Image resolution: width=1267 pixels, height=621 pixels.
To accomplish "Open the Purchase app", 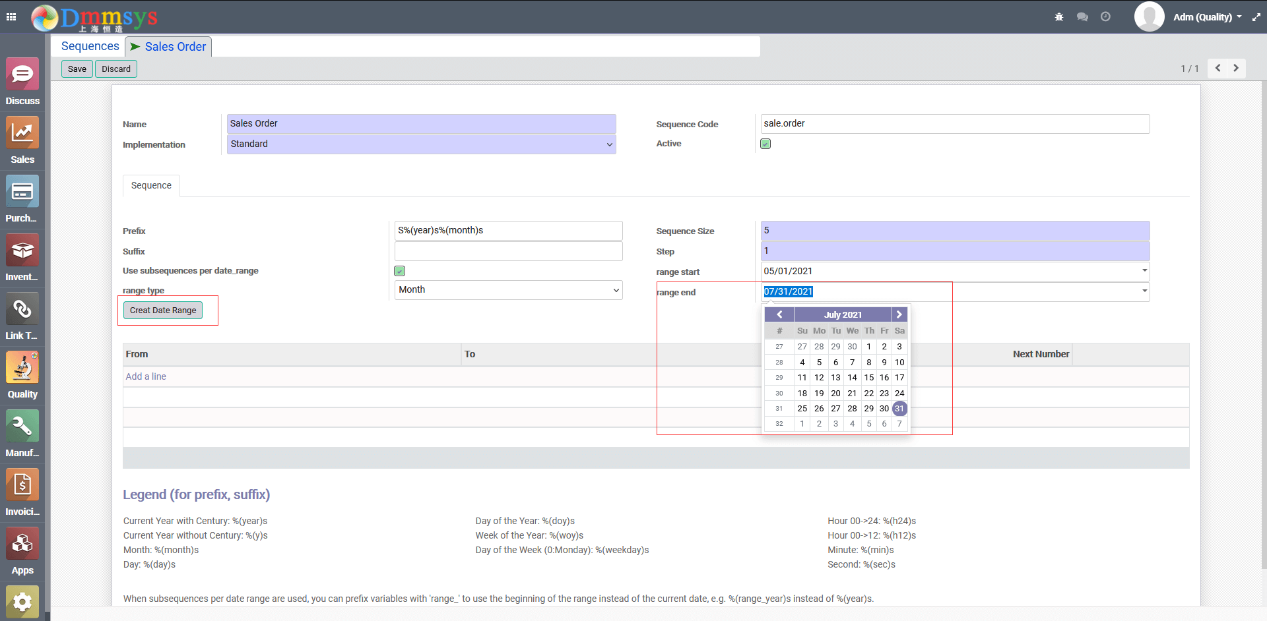I will tap(22, 199).
